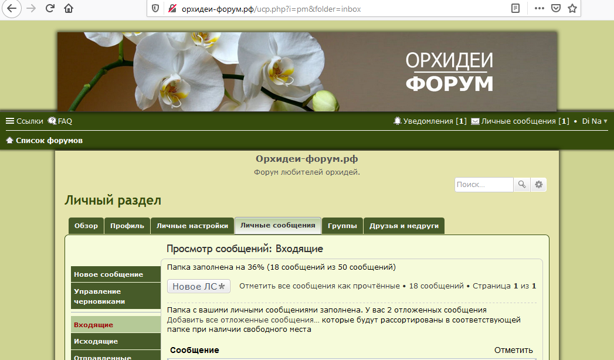Toggle reader view icon in address bar
Image resolution: width=614 pixels, height=360 pixels.
point(515,8)
